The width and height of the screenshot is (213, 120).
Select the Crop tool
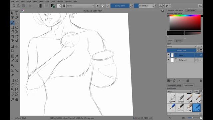[12, 51]
